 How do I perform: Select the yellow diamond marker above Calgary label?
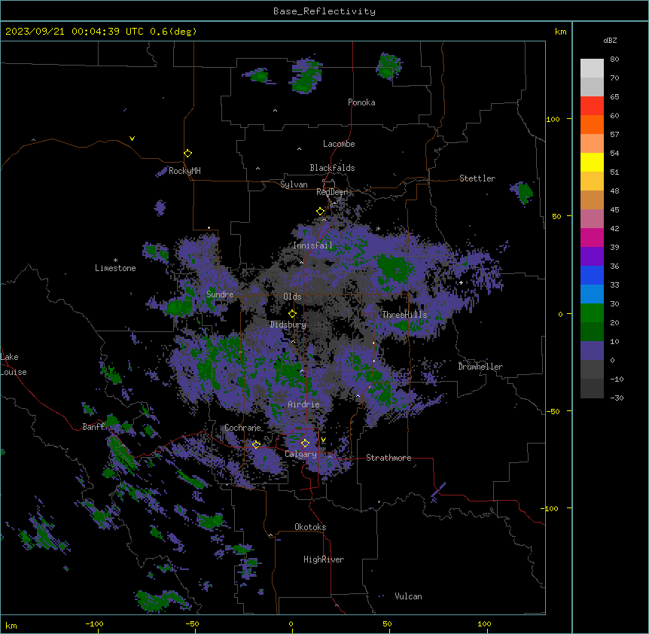[305, 443]
